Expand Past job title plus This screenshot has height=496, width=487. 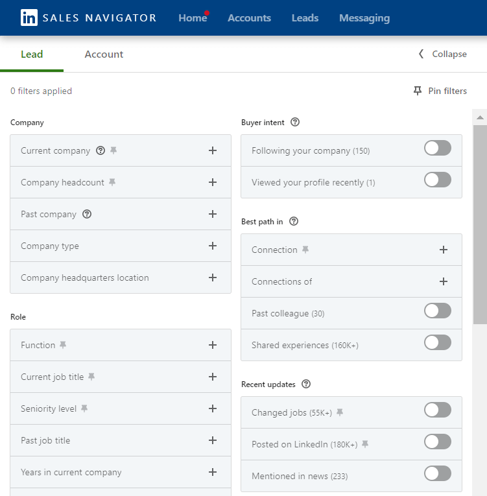pos(213,440)
